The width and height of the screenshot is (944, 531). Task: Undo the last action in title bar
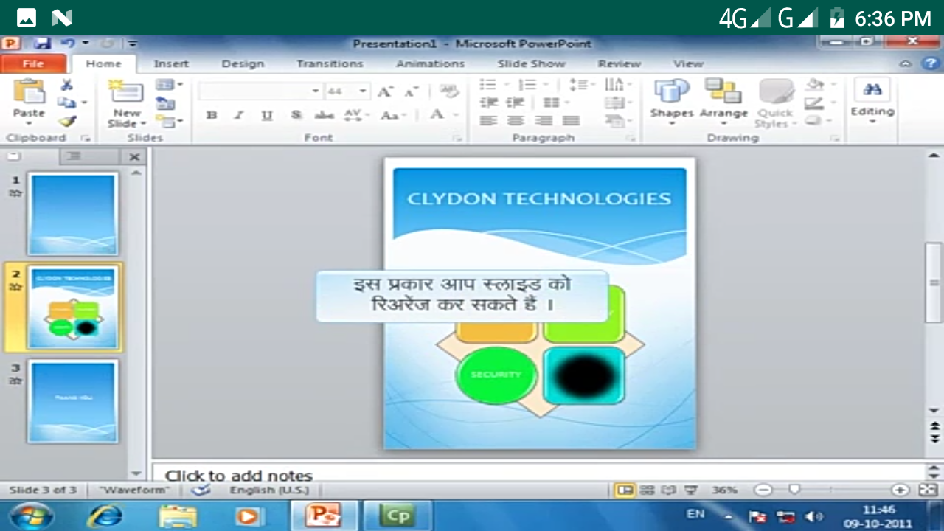pyautogui.click(x=68, y=44)
